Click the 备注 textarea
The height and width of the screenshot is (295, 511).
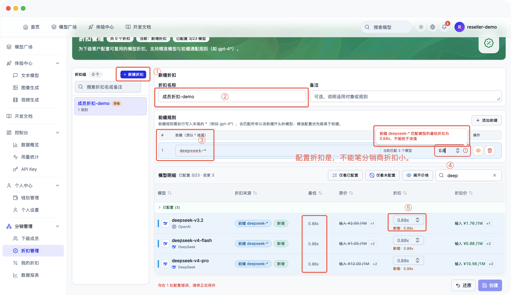406,97
